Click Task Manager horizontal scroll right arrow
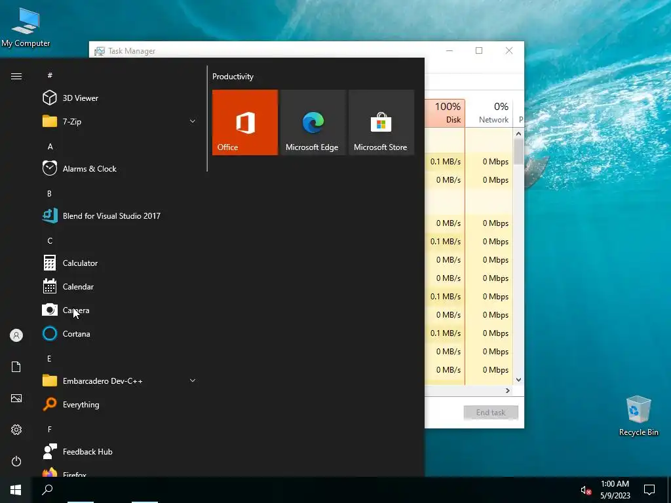 (508, 390)
